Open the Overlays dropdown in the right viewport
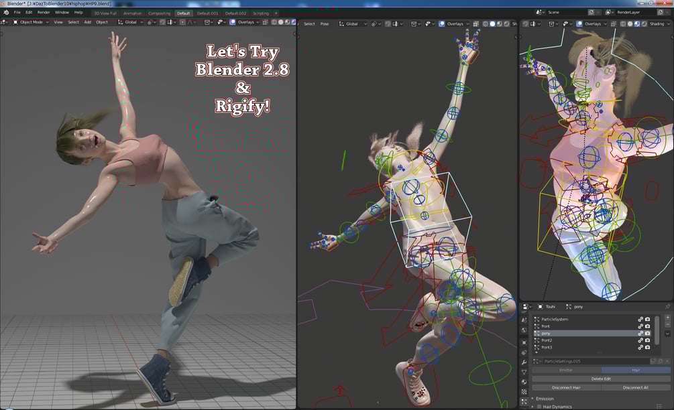The image size is (674, 410). coord(596,24)
